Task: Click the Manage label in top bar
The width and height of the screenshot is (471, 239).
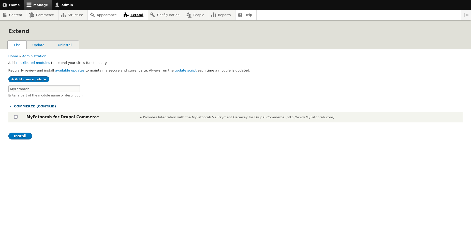Action: pos(40,5)
